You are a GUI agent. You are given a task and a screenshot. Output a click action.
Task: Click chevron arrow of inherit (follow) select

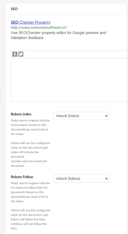point(106,179)
